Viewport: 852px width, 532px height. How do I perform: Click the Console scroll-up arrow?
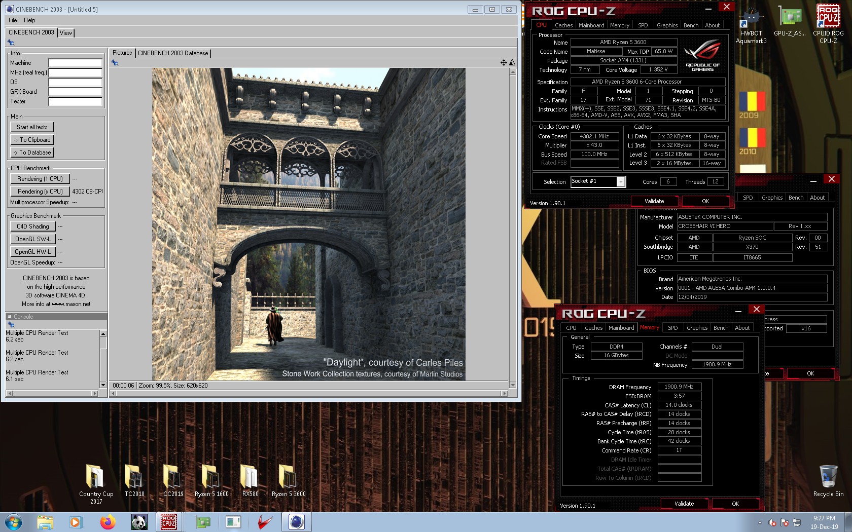(103, 334)
